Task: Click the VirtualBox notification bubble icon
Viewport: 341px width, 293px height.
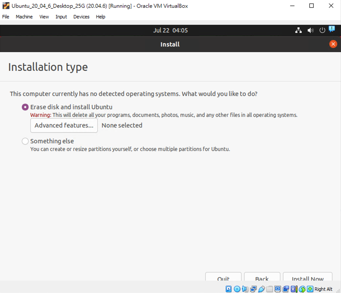Action: tap(332, 29)
